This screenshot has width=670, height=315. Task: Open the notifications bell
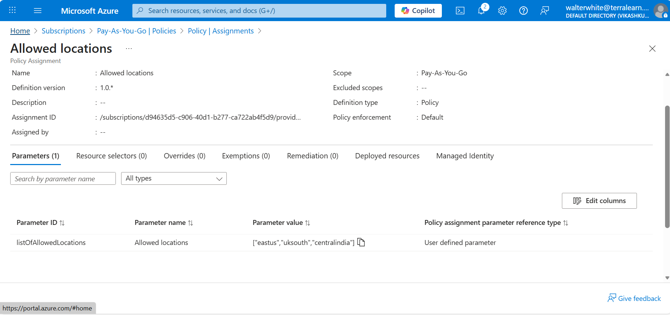481,11
